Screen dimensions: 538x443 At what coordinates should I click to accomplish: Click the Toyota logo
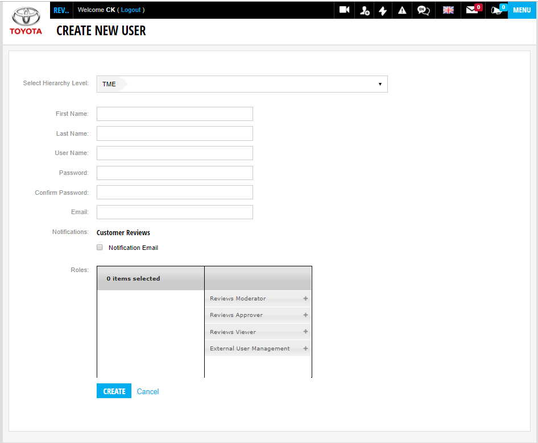(x=26, y=21)
